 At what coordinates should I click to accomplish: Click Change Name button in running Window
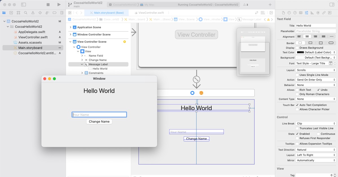tap(99, 122)
